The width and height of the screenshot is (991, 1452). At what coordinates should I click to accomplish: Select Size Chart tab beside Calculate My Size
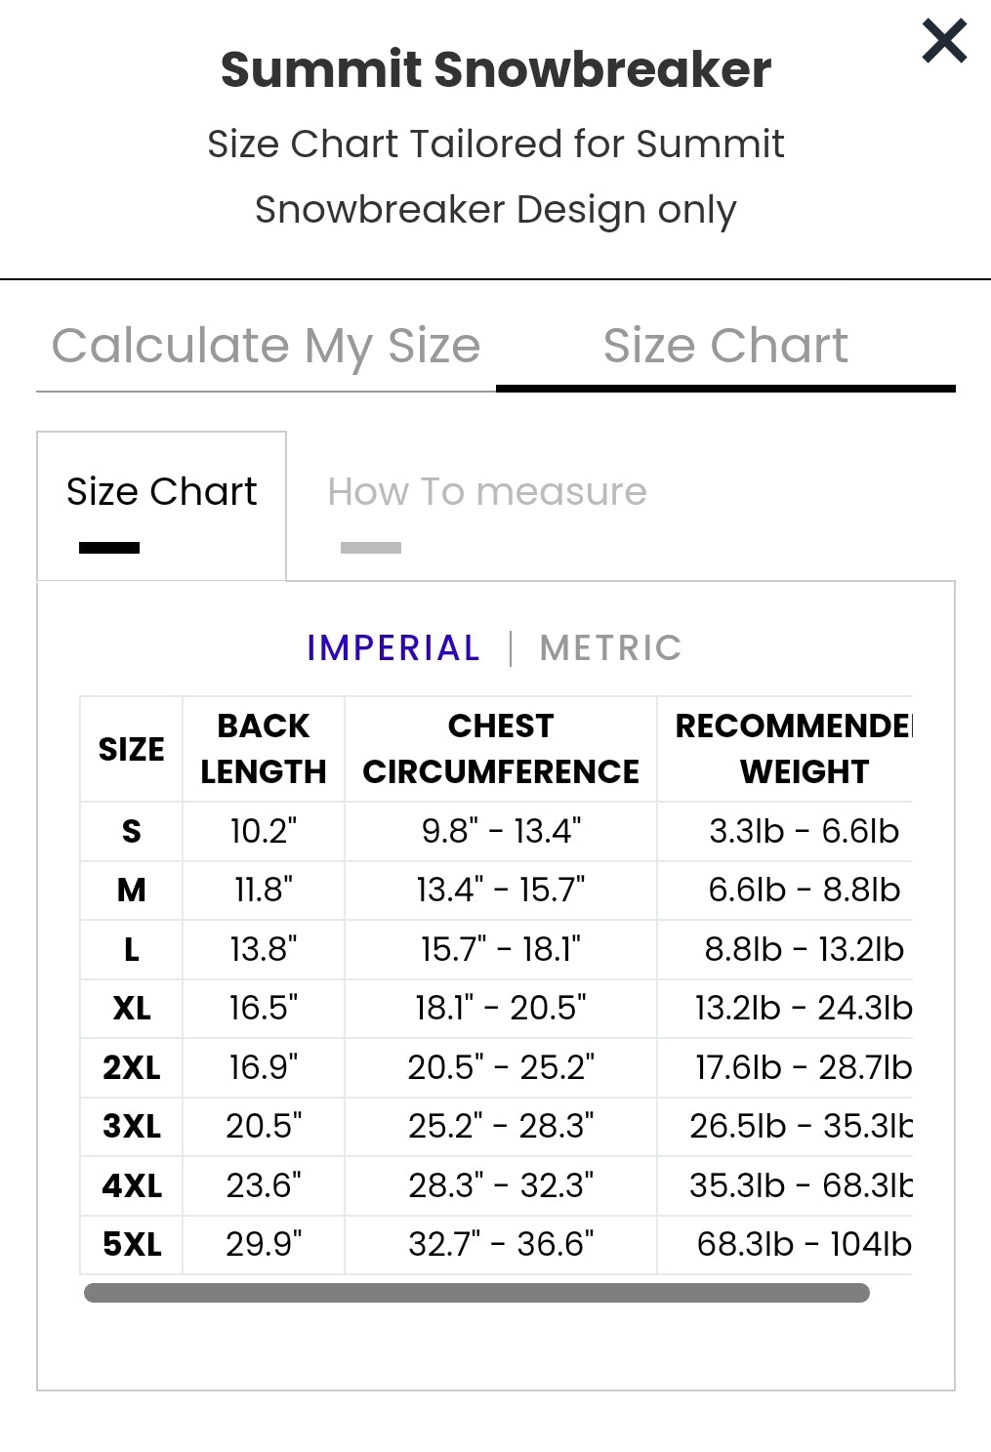725,346
